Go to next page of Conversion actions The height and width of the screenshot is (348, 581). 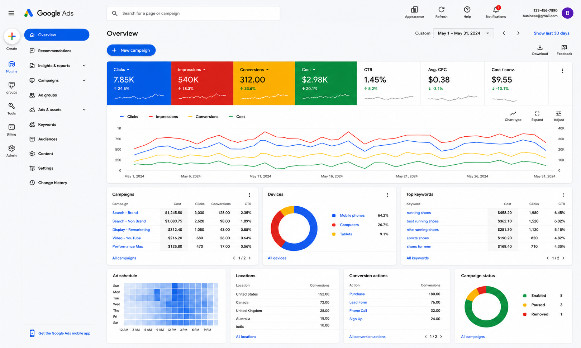click(441, 337)
